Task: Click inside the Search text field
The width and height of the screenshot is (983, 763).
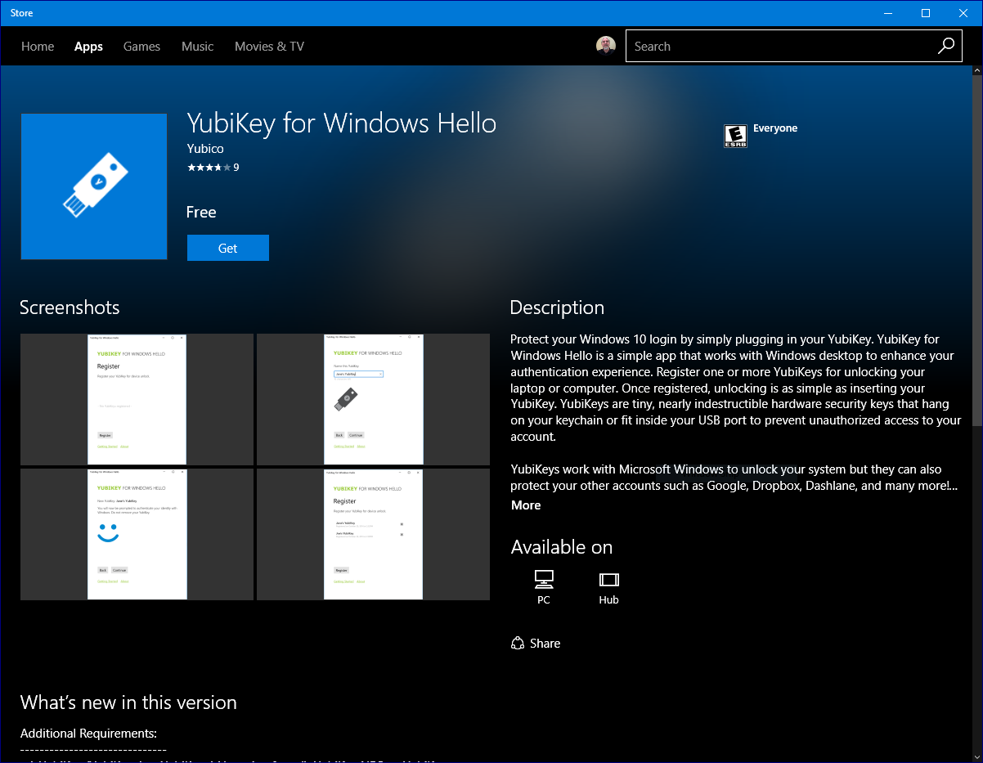Action: 777,47
